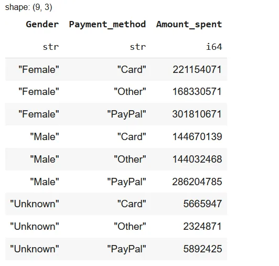
Task: Select cell value 2324871
Action: coord(202,227)
